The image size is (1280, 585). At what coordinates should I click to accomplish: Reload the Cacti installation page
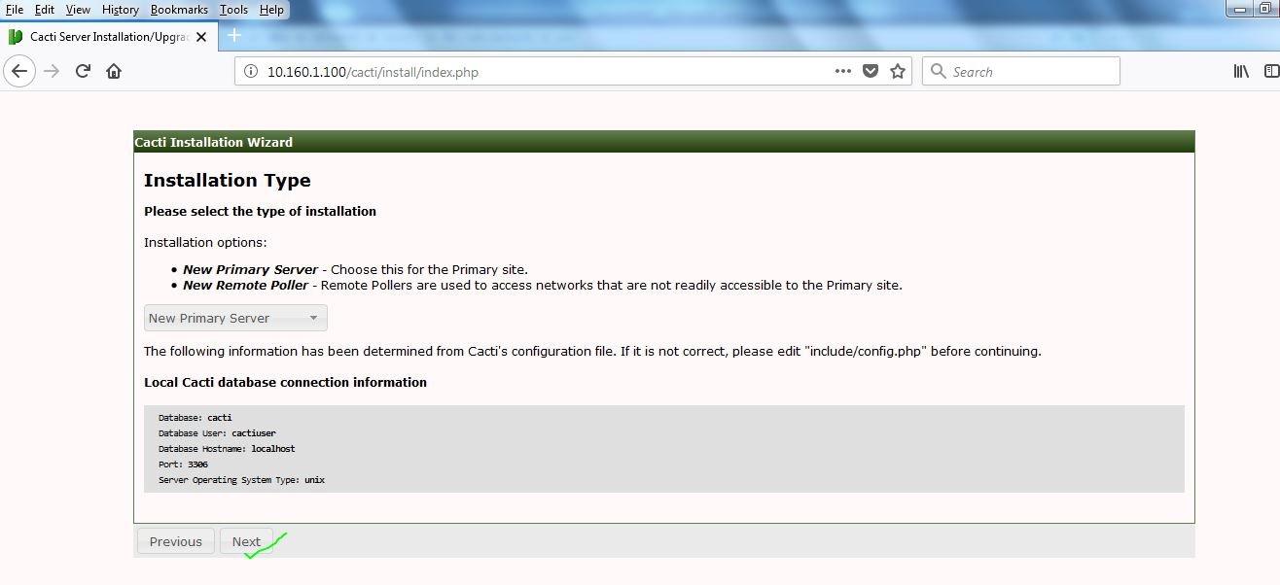[83, 70]
